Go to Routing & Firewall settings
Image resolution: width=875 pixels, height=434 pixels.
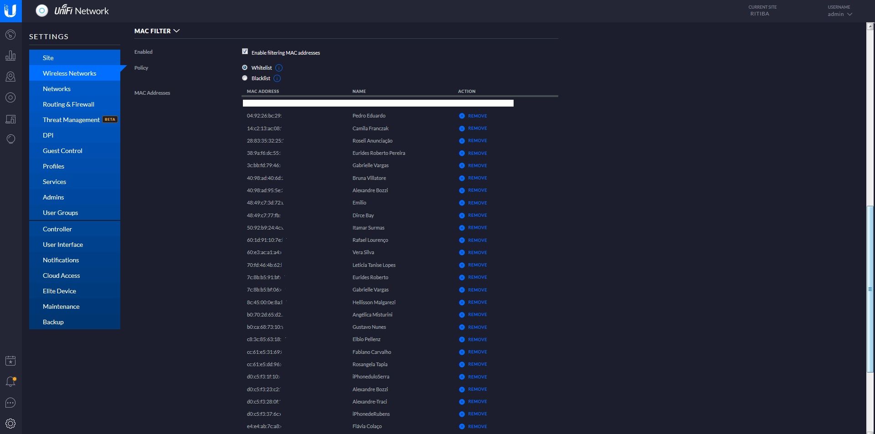(x=68, y=104)
